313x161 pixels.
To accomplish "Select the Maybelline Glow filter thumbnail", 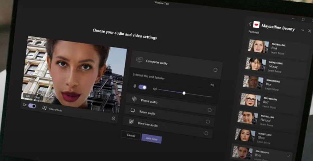I will (245, 135).
